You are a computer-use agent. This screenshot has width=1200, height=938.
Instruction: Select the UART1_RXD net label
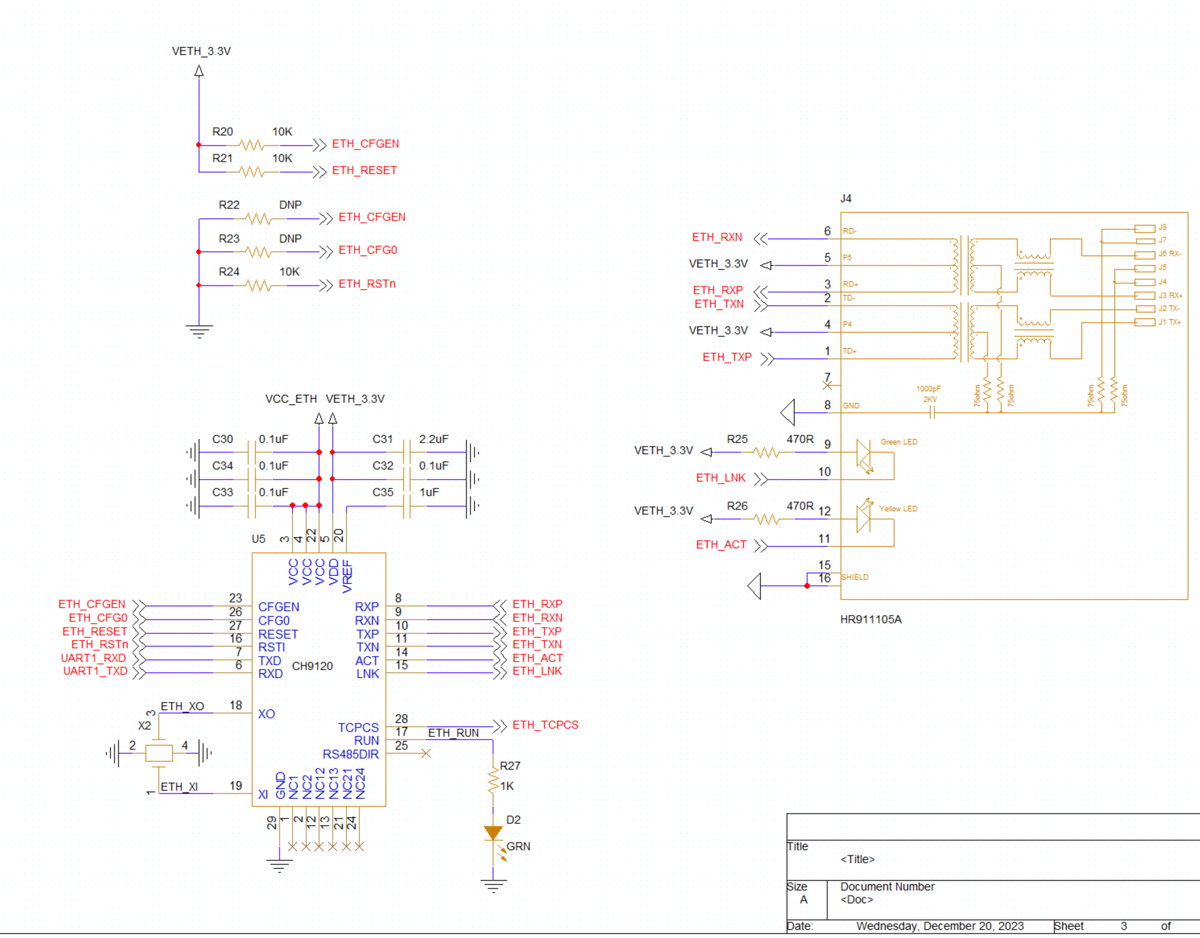click(93, 658)
